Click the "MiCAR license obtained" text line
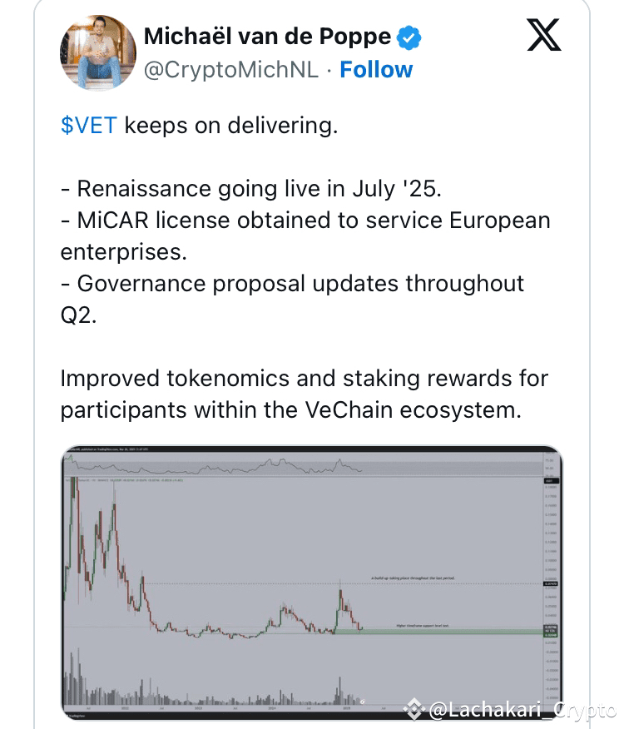Viewport: 624px width, 729px height. pos(305,221)
